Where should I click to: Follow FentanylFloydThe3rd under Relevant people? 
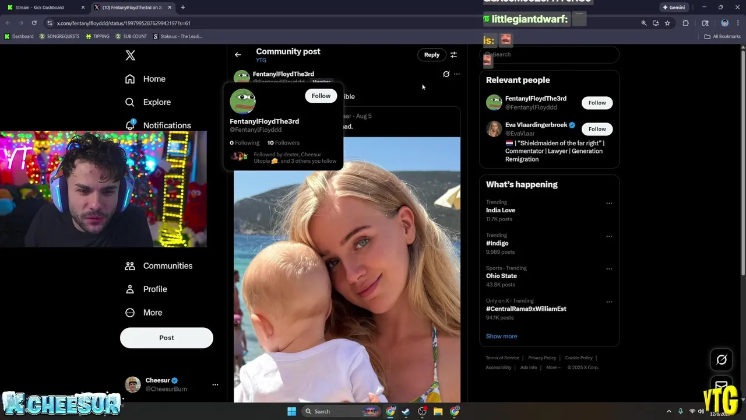(597, 103)
